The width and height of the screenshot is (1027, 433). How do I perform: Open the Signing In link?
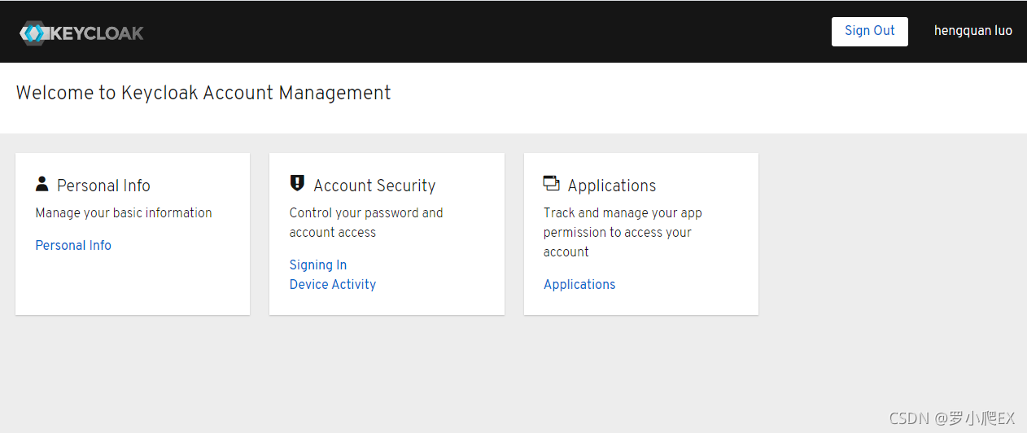click(318, 265)
